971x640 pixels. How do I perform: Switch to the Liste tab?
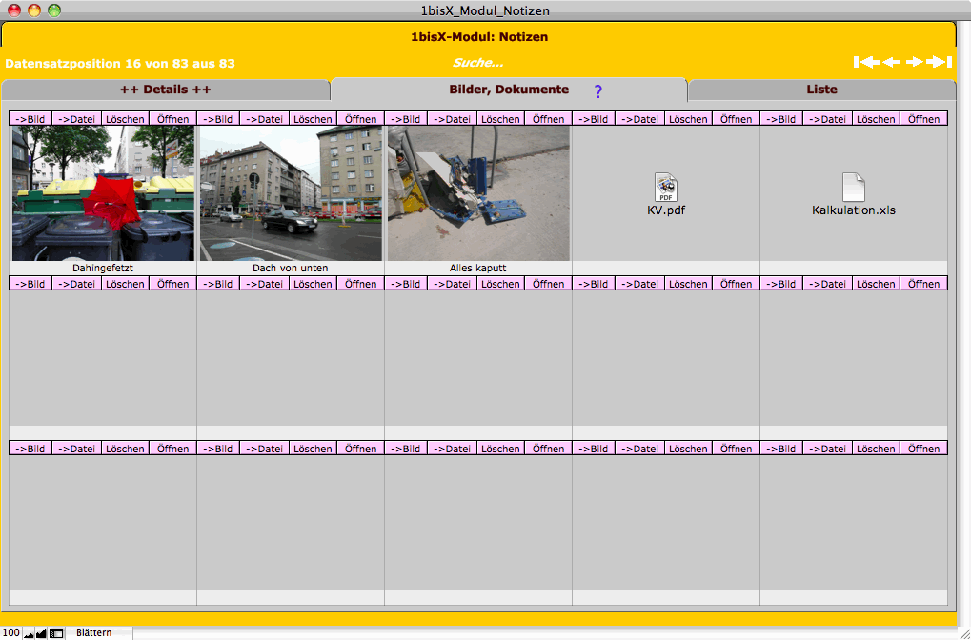tap(820, 90)
